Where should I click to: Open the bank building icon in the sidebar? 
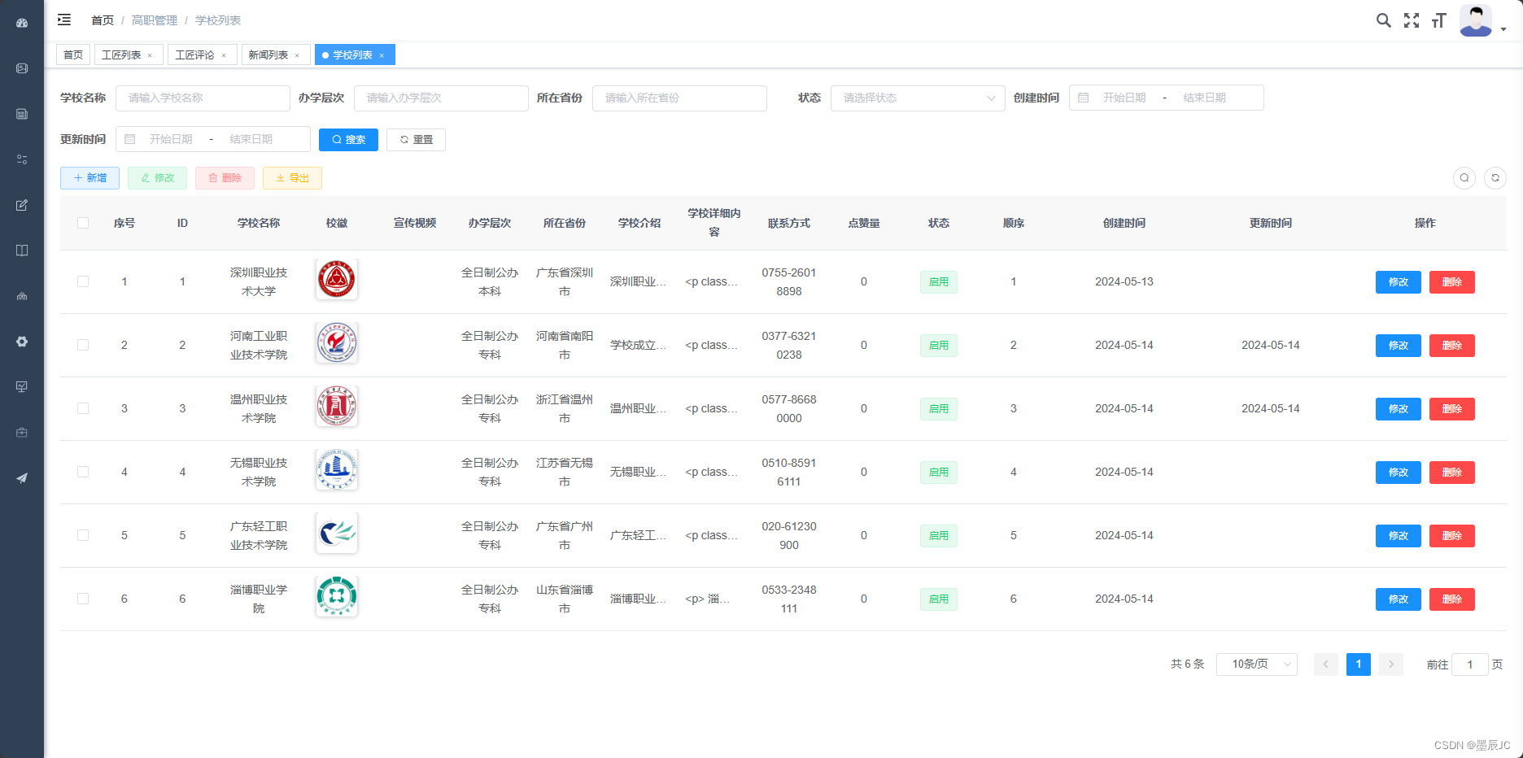pos(22,296)
